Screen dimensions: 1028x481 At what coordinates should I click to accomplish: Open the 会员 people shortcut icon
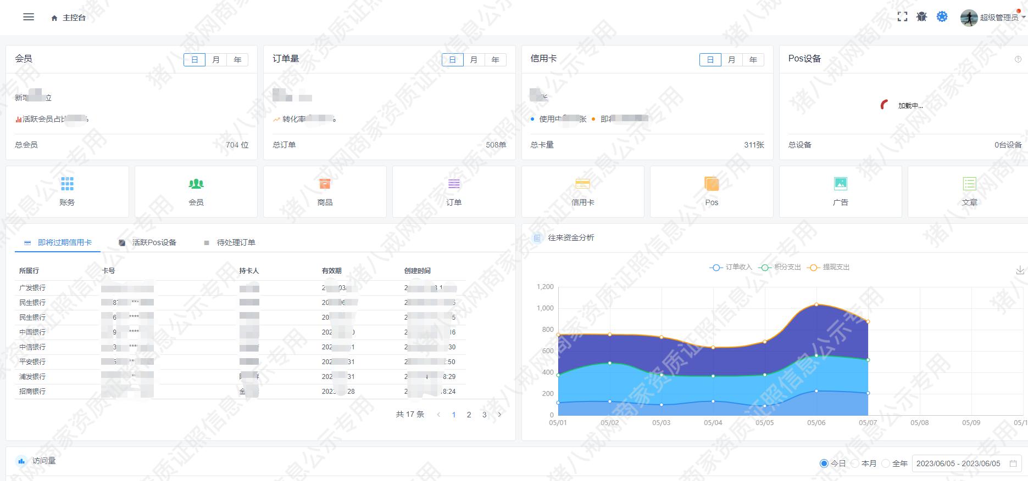(x=196, y=184)
